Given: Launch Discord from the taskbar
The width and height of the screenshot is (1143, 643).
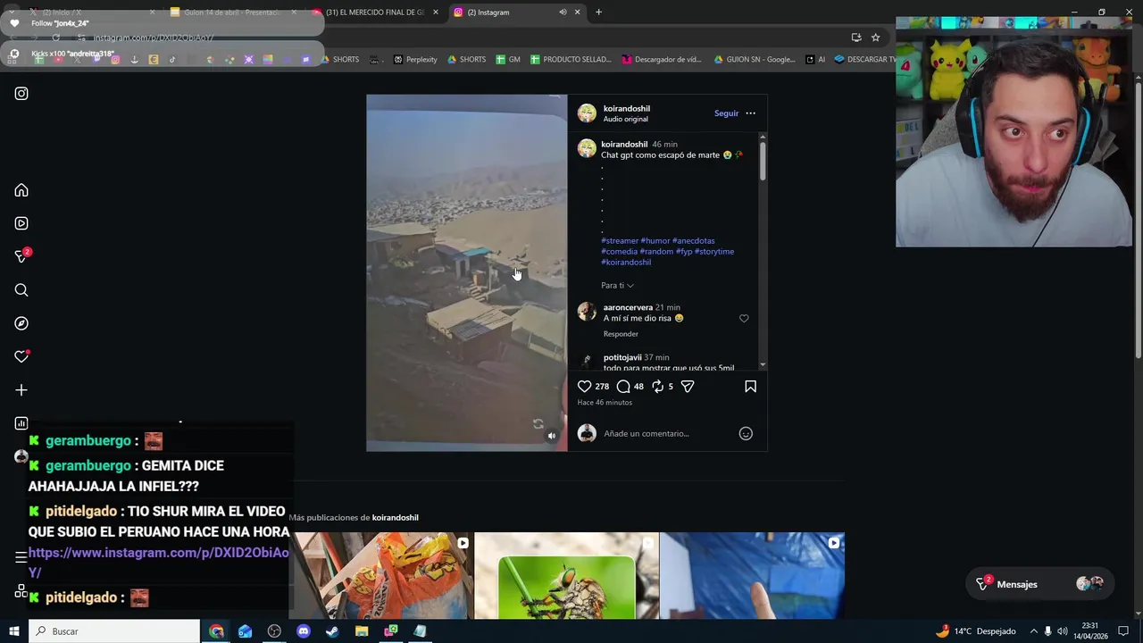Looking at the screenshot, I should point(303,631).
